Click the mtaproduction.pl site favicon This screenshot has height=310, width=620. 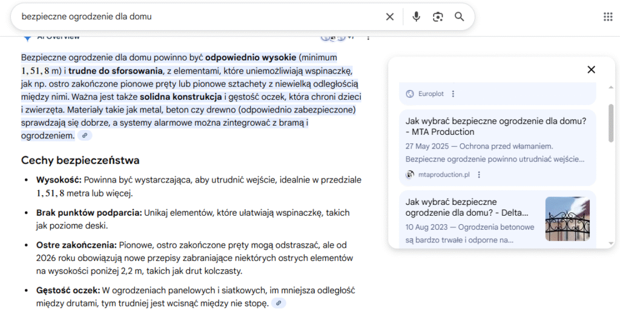point(410,175)
